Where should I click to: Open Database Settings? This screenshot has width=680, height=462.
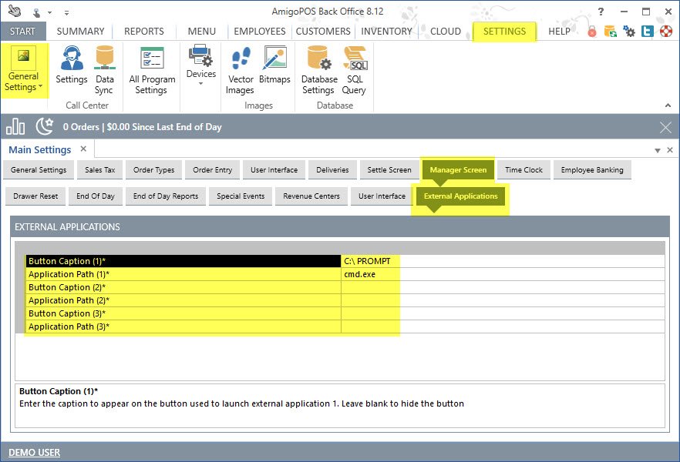(x=318, y=69)
